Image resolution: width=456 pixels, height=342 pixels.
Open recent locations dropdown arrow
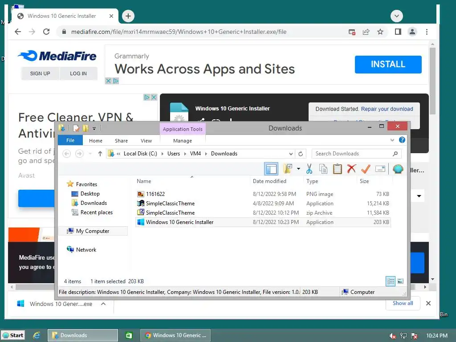coord(90,154)
